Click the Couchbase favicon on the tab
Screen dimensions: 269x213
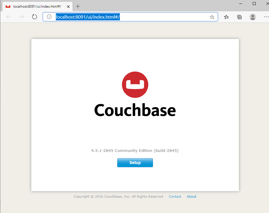click(x=8, y=6)
